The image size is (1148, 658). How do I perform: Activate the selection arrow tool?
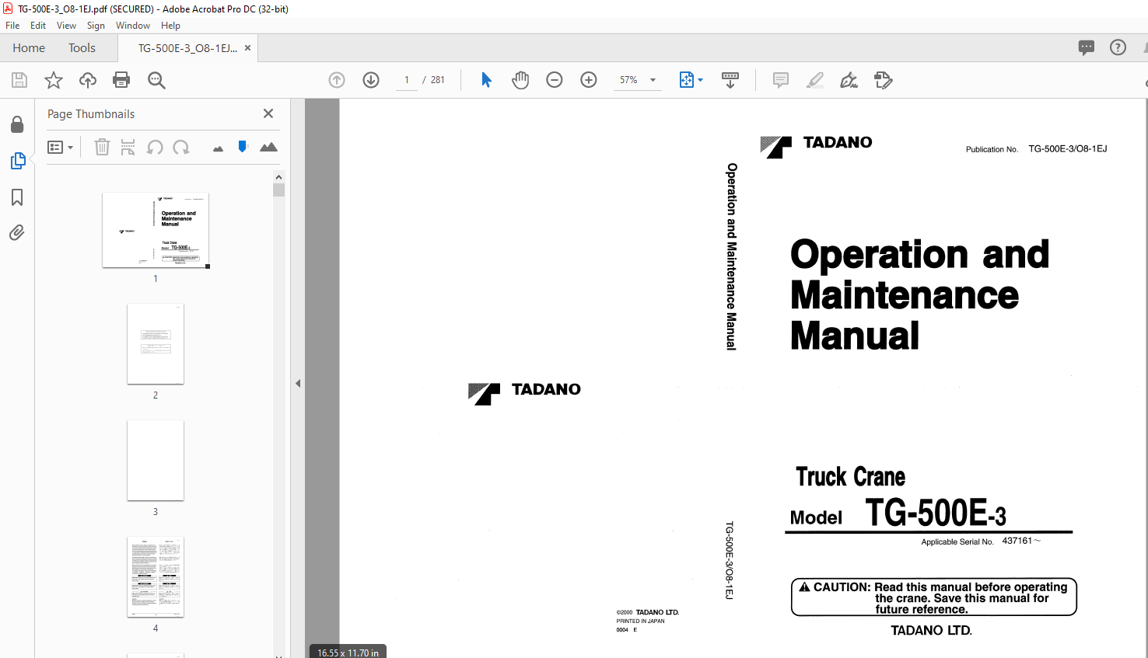(486, 80)
